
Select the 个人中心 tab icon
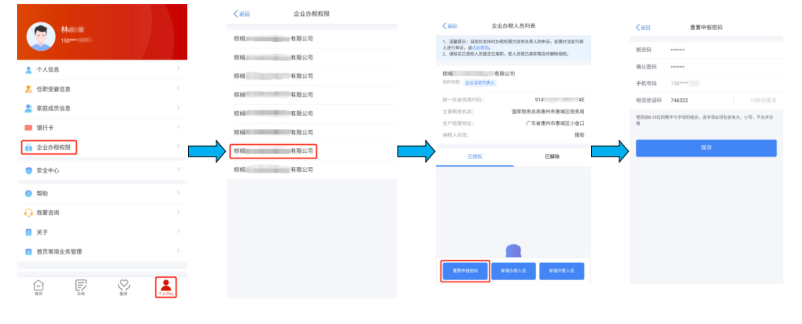166,285
